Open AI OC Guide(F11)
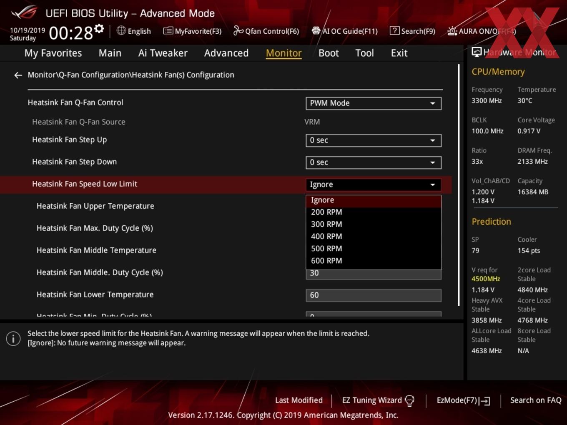Image resolution: width=567 pixels, height=425 pixels. [x=344, y=31]
